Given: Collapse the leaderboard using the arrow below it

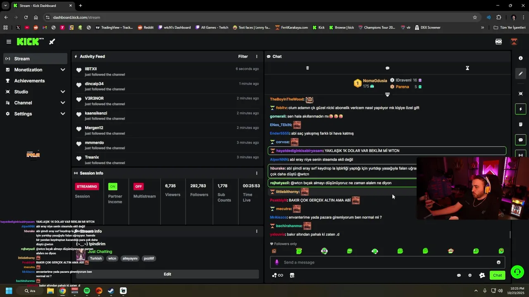Looking at the screenshot, I should [x=387, y=94].
